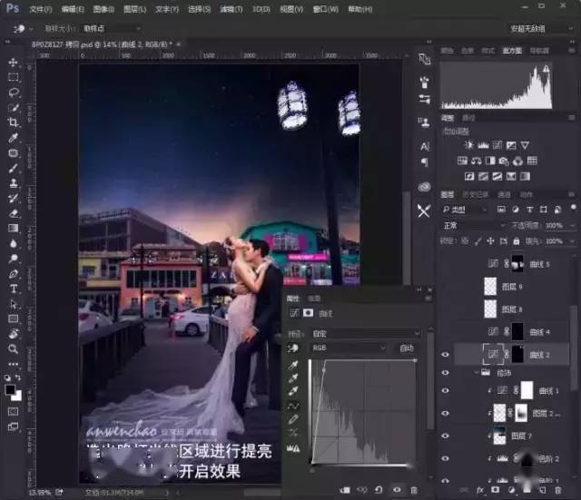Select the Move tool
This screenshot has width=581, height=500.
pos(13,63)
